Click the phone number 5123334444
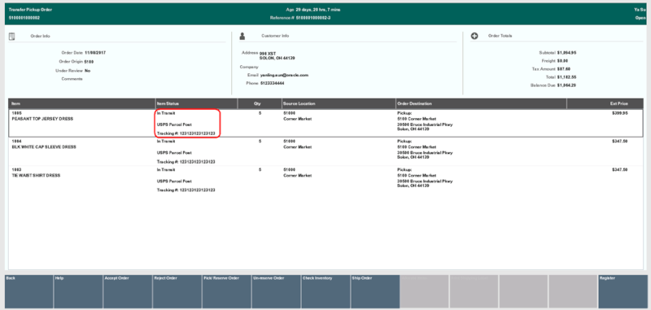 coord(273,83)
